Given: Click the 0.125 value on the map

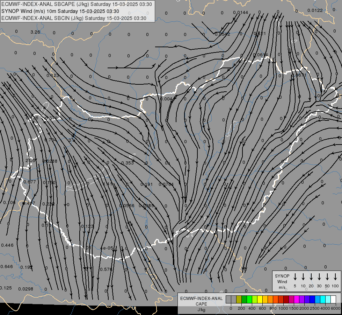Looking at the screenshot, I should coord(6,288).
